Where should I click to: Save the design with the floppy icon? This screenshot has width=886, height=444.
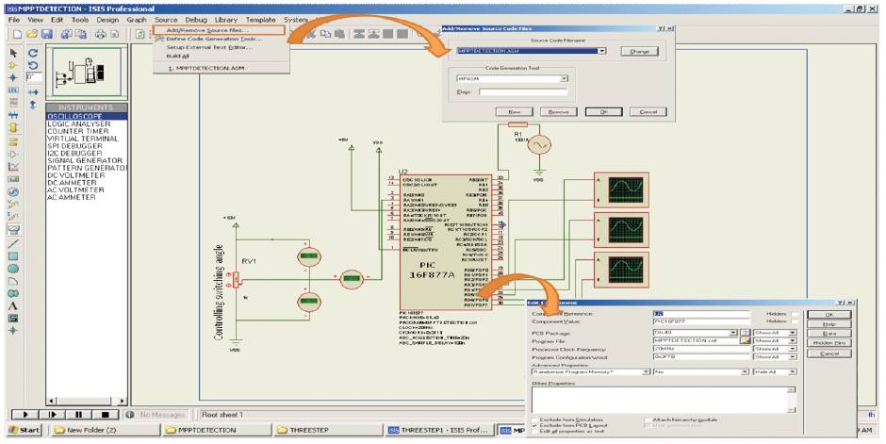coord(47,34)
